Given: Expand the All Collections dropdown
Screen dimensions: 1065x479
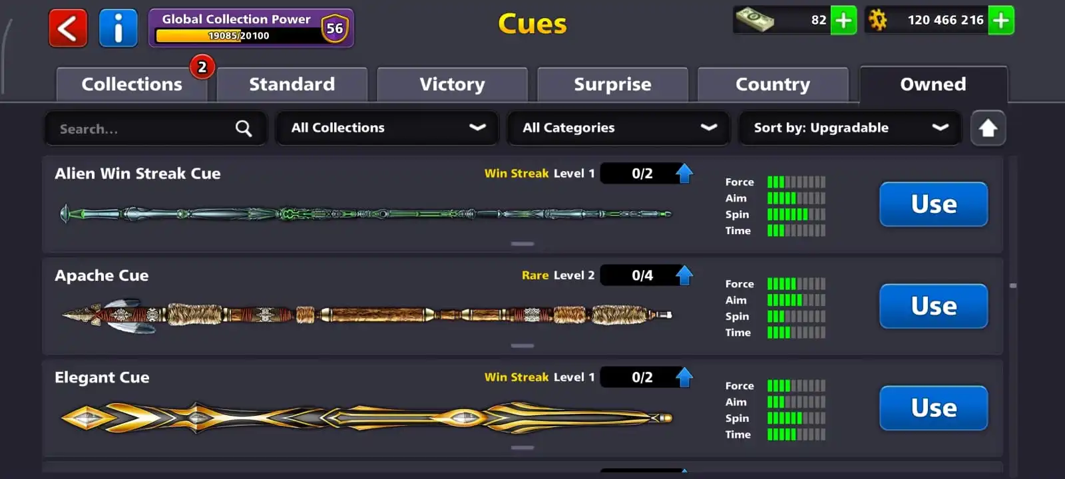Looking at the screenshot, I should point(387,128).
